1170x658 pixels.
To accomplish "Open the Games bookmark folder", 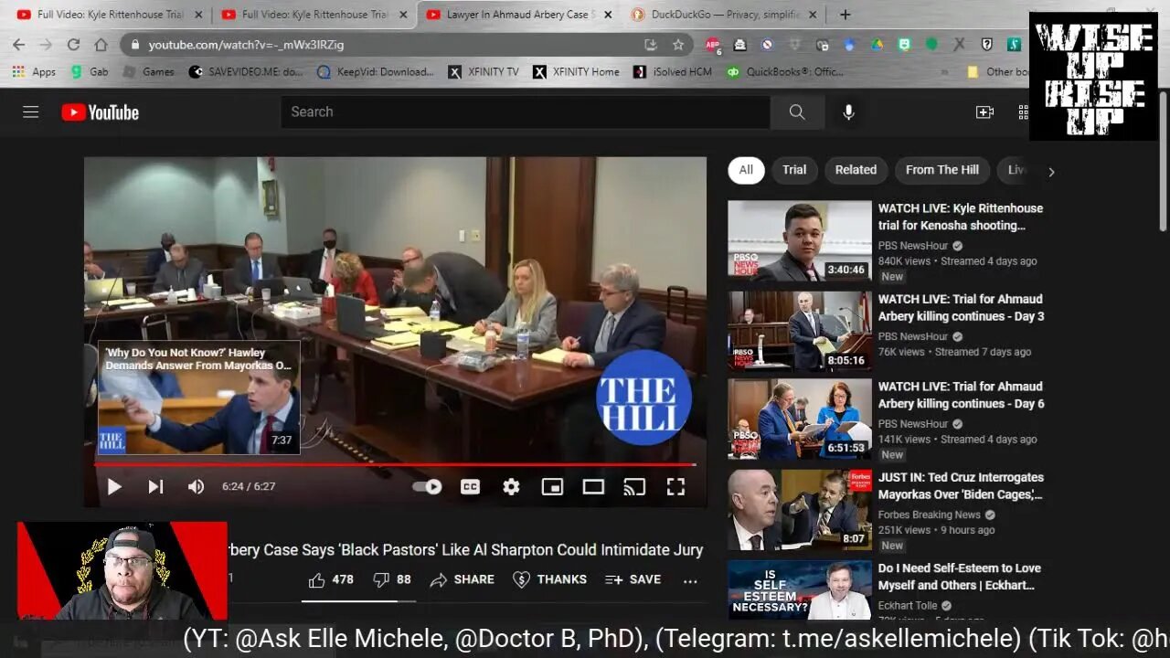I will (148, 71).
